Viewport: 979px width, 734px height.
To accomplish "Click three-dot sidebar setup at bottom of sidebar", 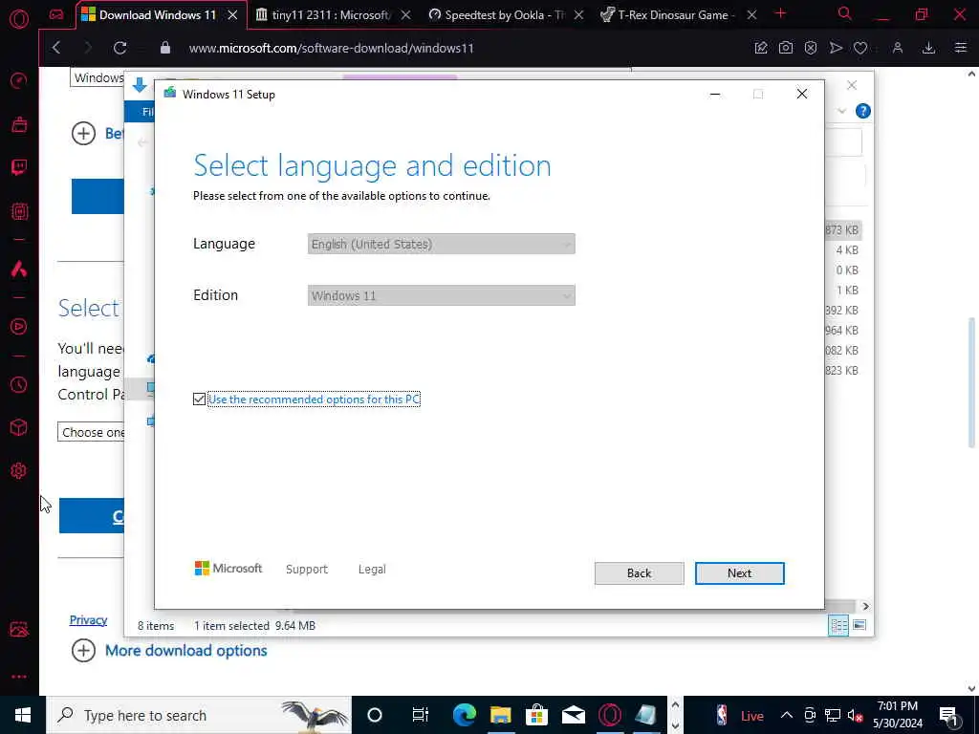I will (x=19, y=676).
